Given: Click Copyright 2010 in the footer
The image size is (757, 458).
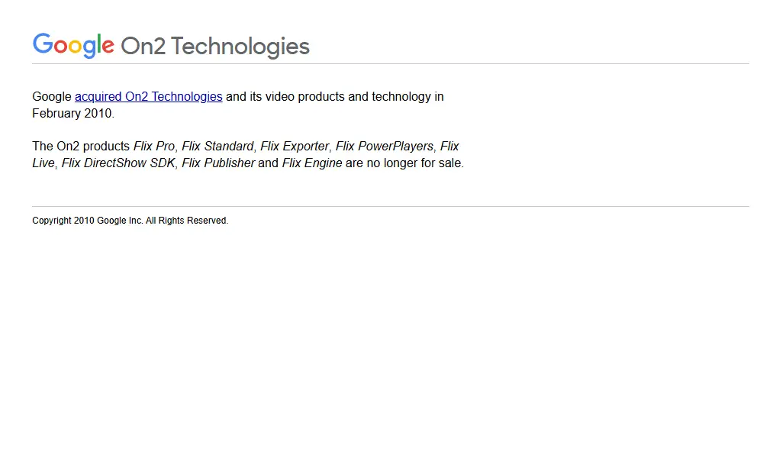Looking at the screenshot, I should 63,221.
